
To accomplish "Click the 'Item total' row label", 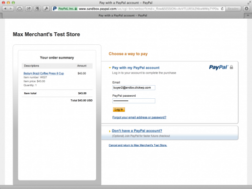I will (30, 93).
